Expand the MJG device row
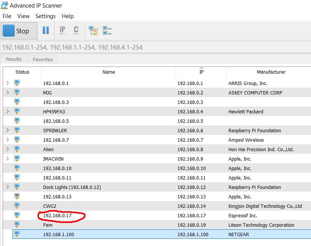 coord(8,93)
